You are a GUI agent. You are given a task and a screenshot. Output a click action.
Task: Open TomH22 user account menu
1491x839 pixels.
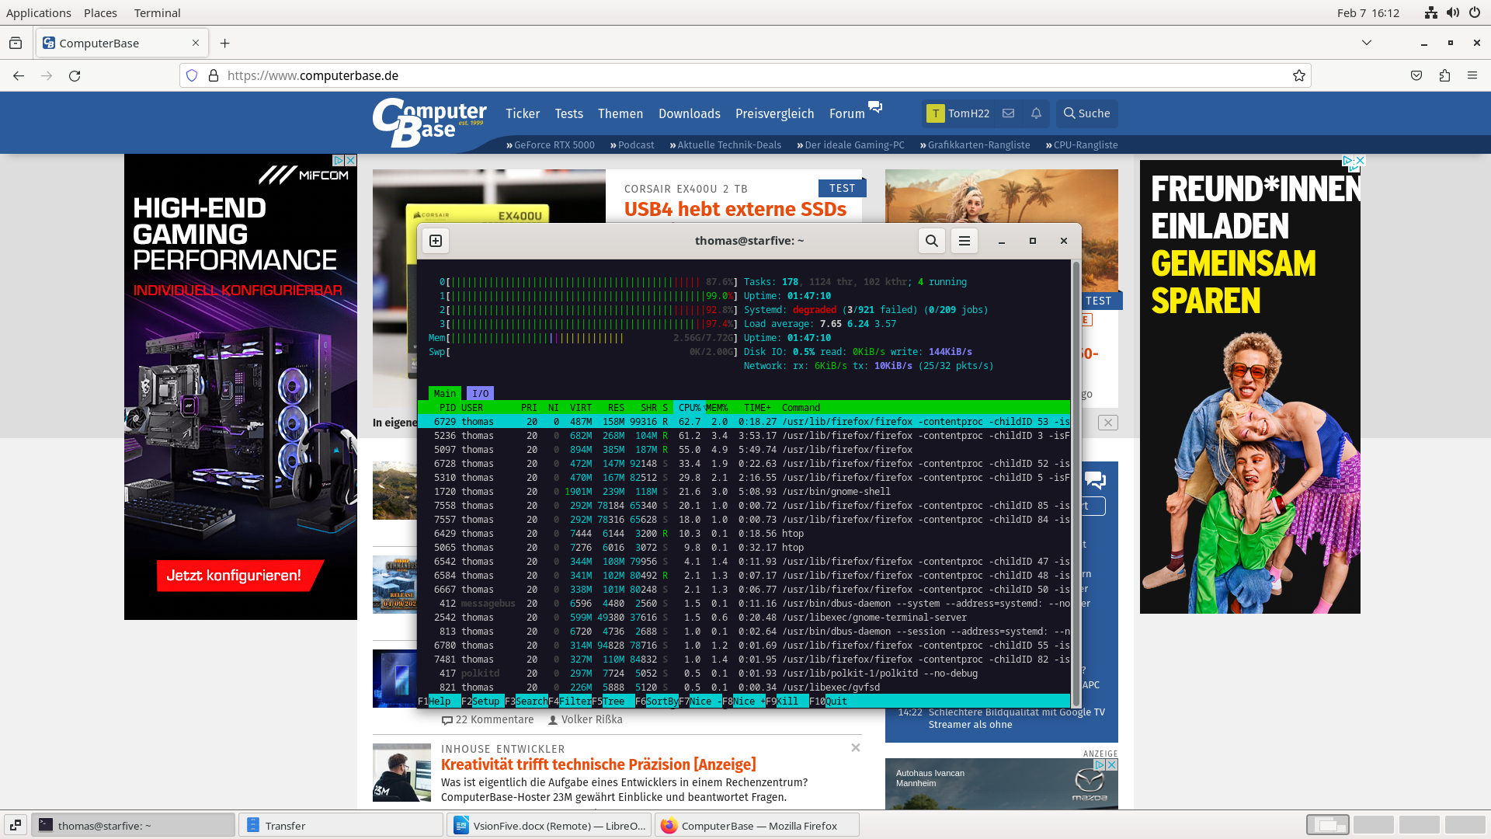tap(958, 113)
